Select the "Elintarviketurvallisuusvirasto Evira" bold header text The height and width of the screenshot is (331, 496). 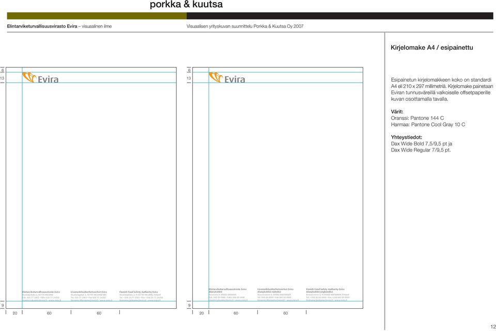tap(42, 26)
